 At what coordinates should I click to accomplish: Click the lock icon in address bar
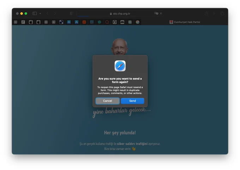tap(111, 14)
